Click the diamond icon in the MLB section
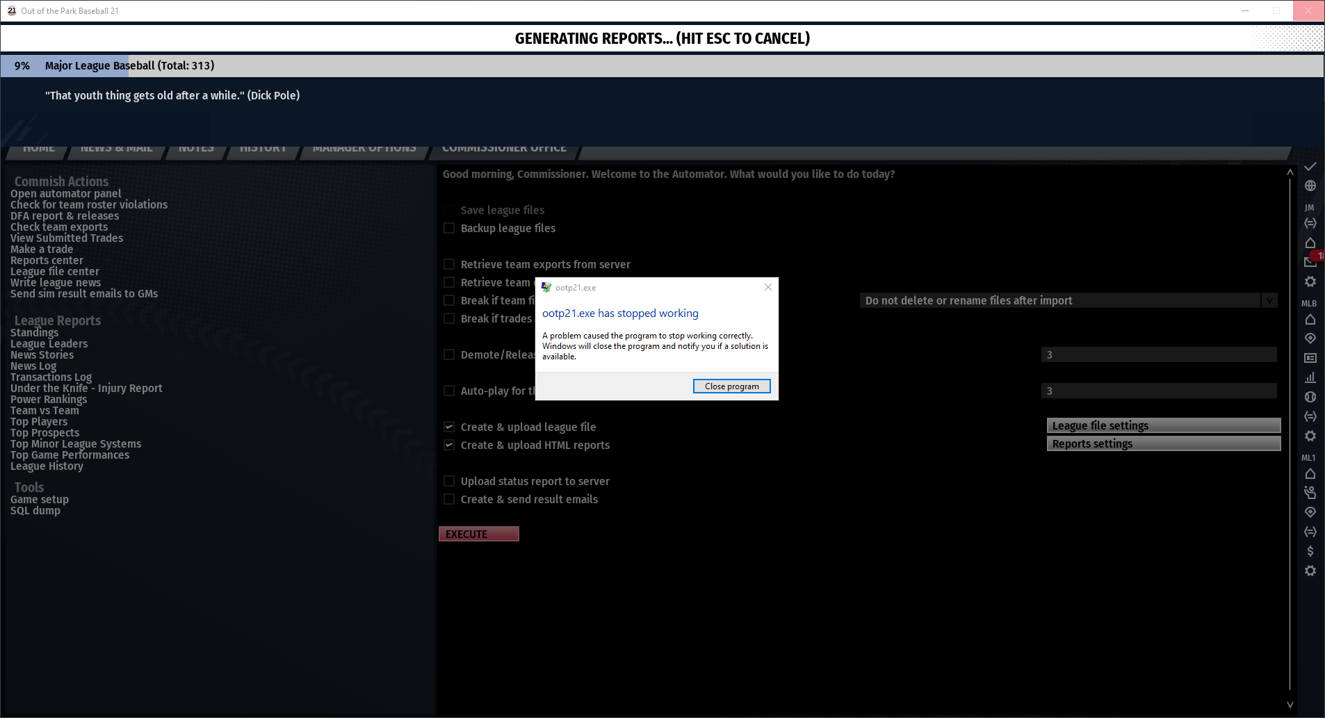This screenshot has width=1325, height=718. click(x=1310, y=338)
